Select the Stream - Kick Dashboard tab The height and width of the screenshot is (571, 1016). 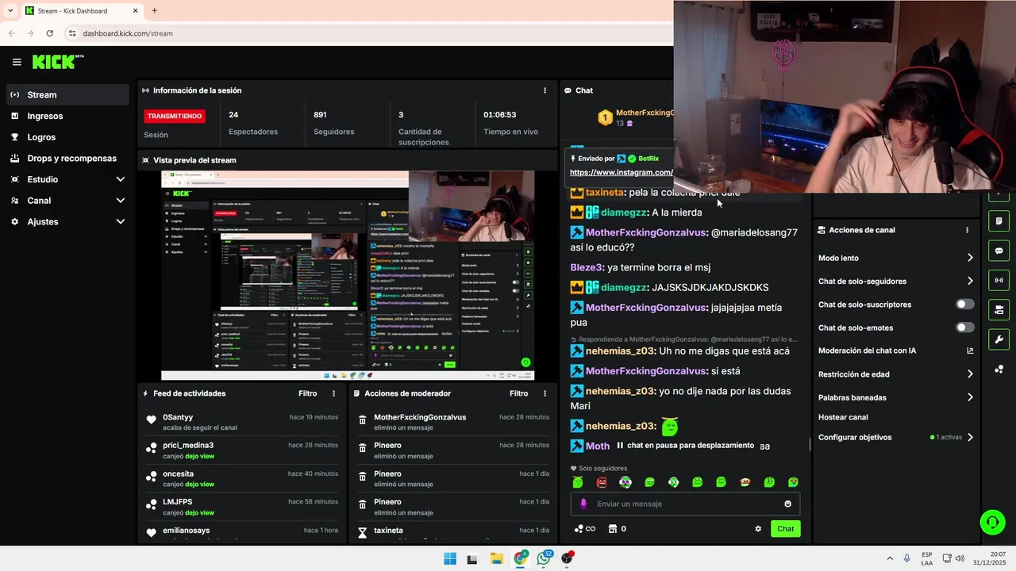pos(81,11)
